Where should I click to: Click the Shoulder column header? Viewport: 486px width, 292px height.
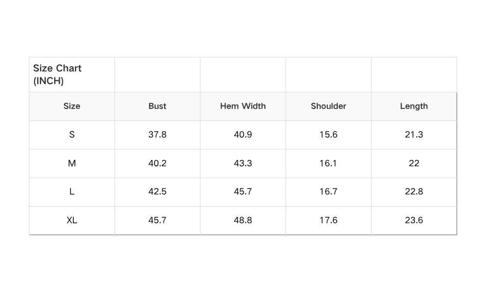(x=329, y=106)
